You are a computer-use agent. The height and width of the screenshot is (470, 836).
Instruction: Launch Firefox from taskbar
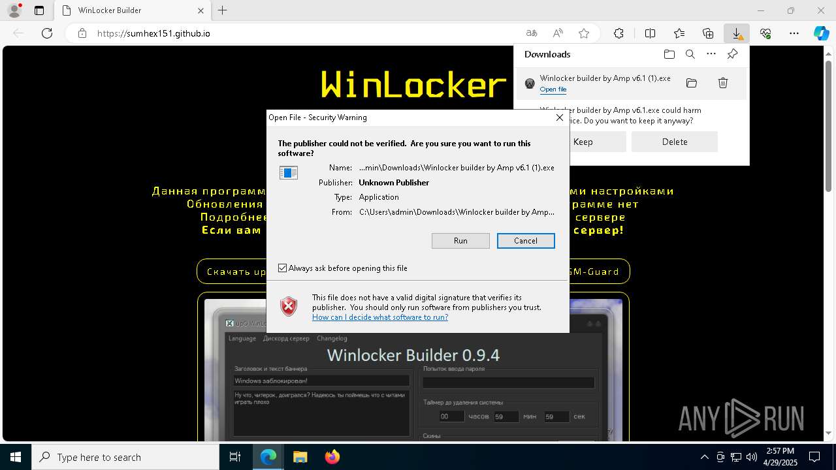(332, 457)
